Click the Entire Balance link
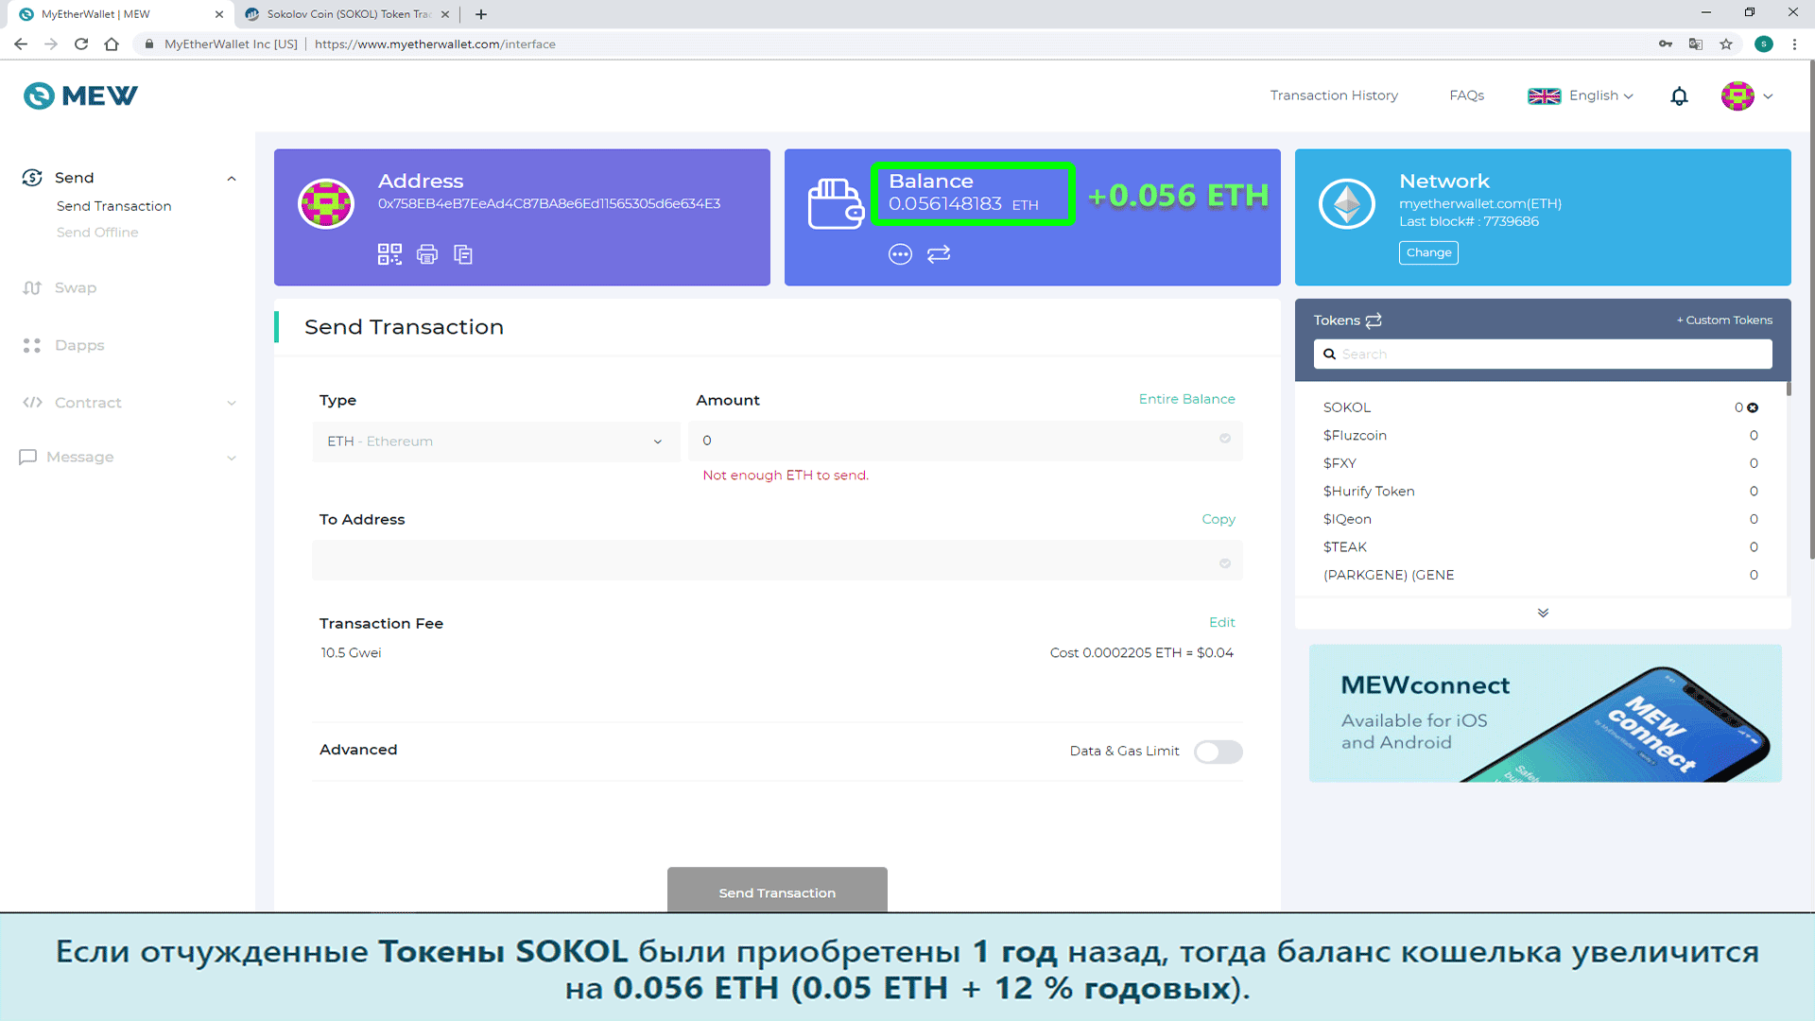Image resolution: width=1815 pixels, height=1021 pixels. [x=1186, y=399]
